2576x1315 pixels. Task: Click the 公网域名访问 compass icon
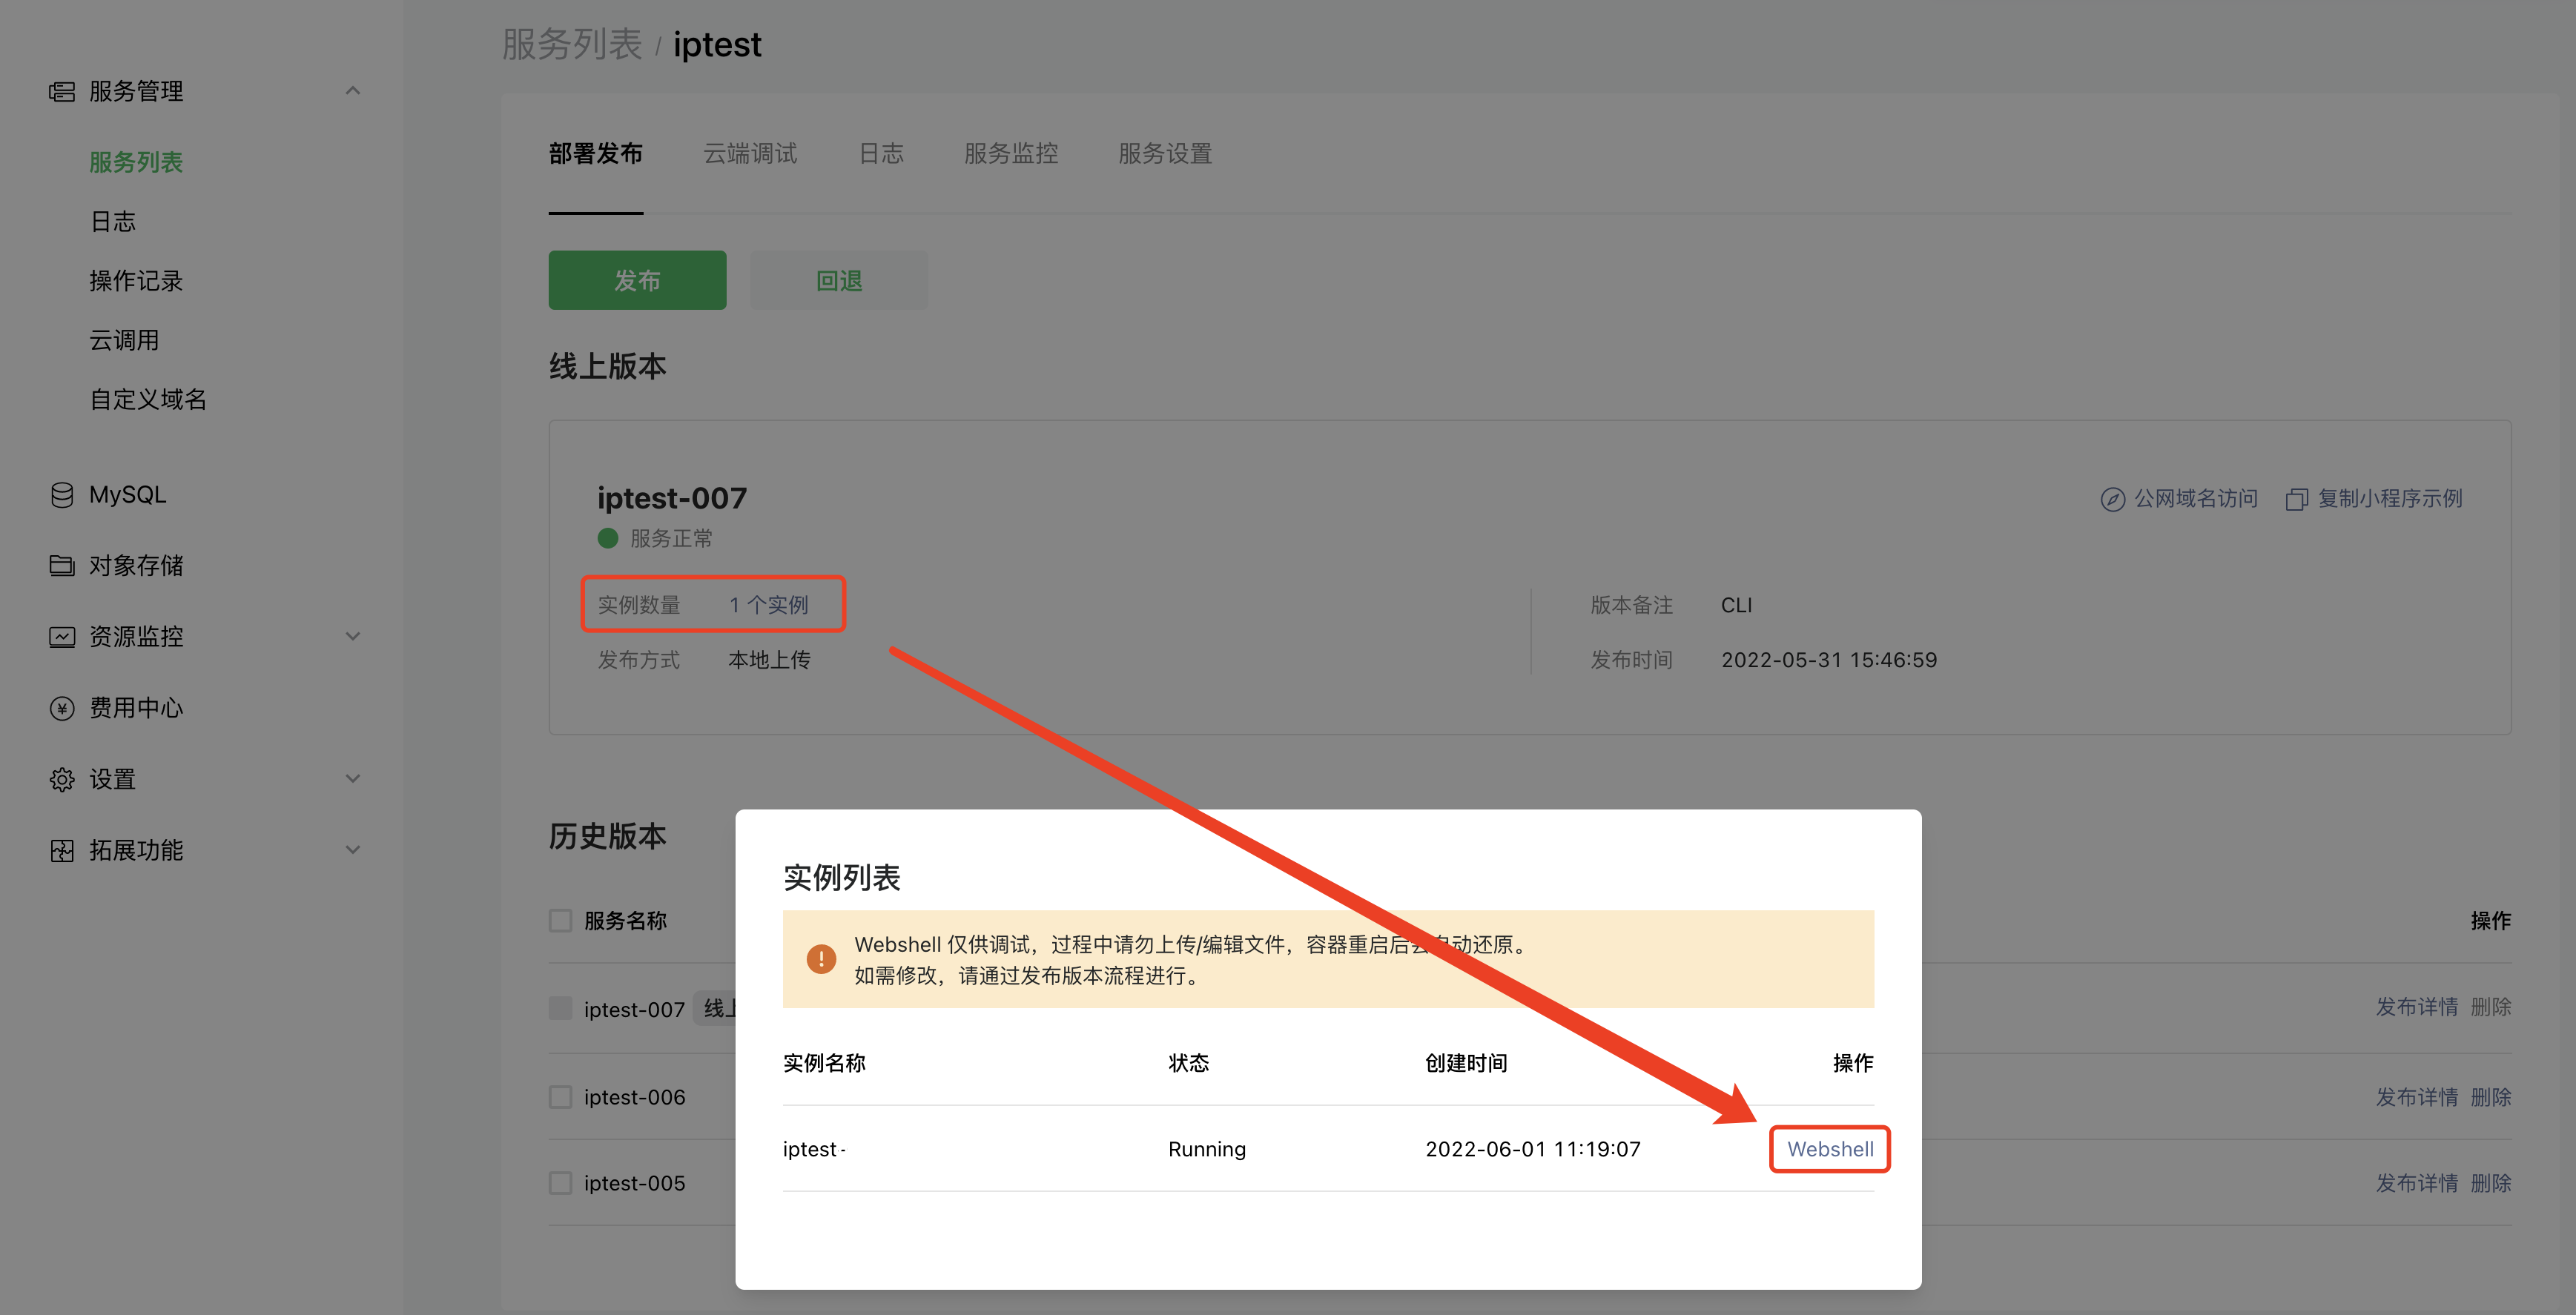point(2112,499)
